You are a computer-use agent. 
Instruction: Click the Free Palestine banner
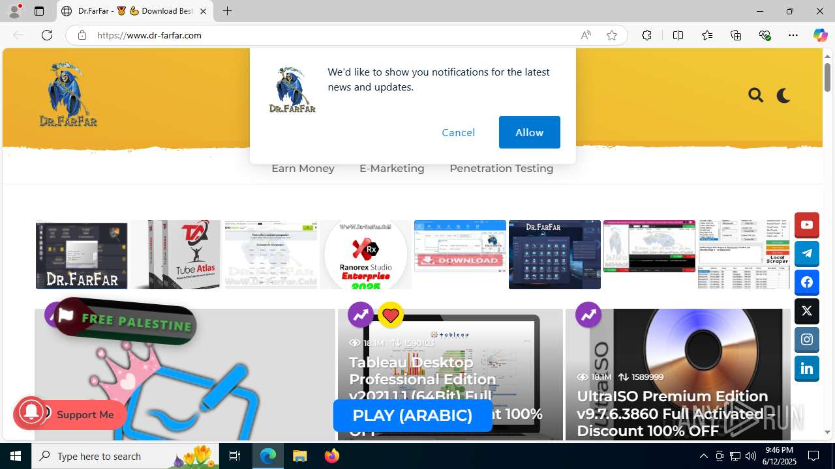coord(125,320)
